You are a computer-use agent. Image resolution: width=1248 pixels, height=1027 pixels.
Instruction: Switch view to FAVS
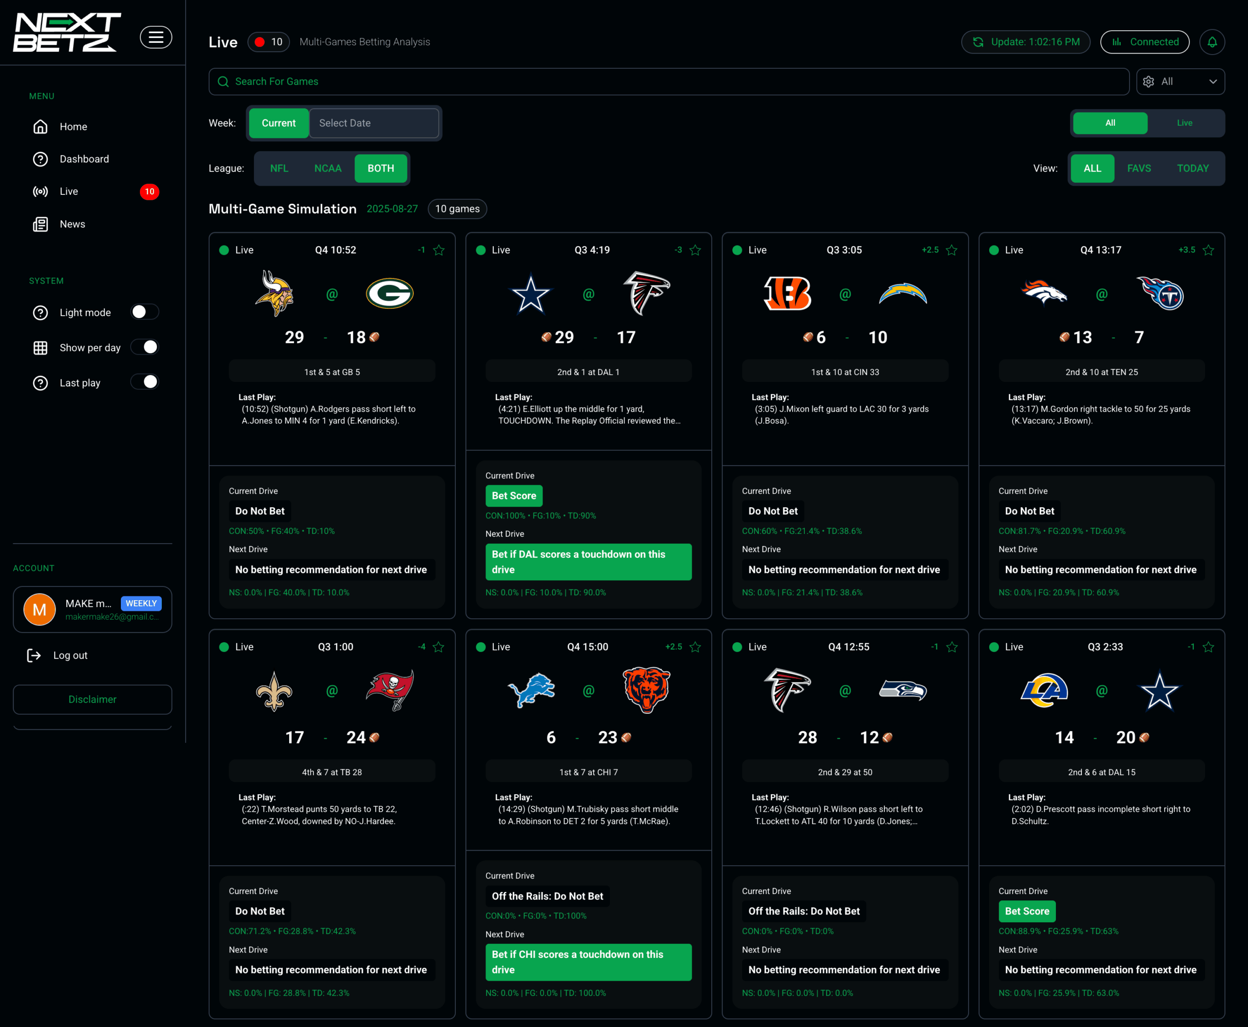[1138, 169]
